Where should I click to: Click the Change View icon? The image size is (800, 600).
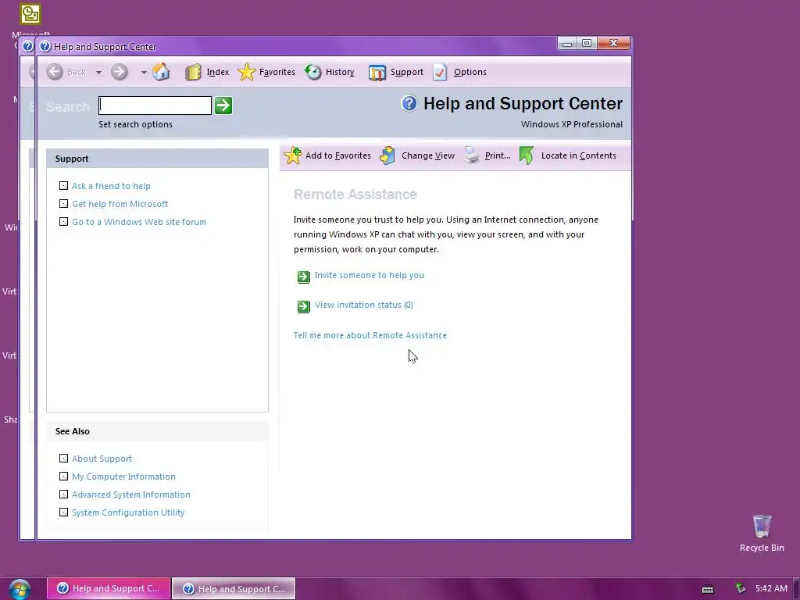coord(387,155)
